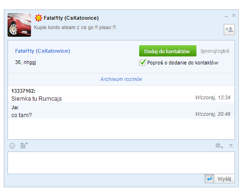Viewport: 243px width, 192px height.
Task: Click the red car avatar picture
Action: [19, 25]
